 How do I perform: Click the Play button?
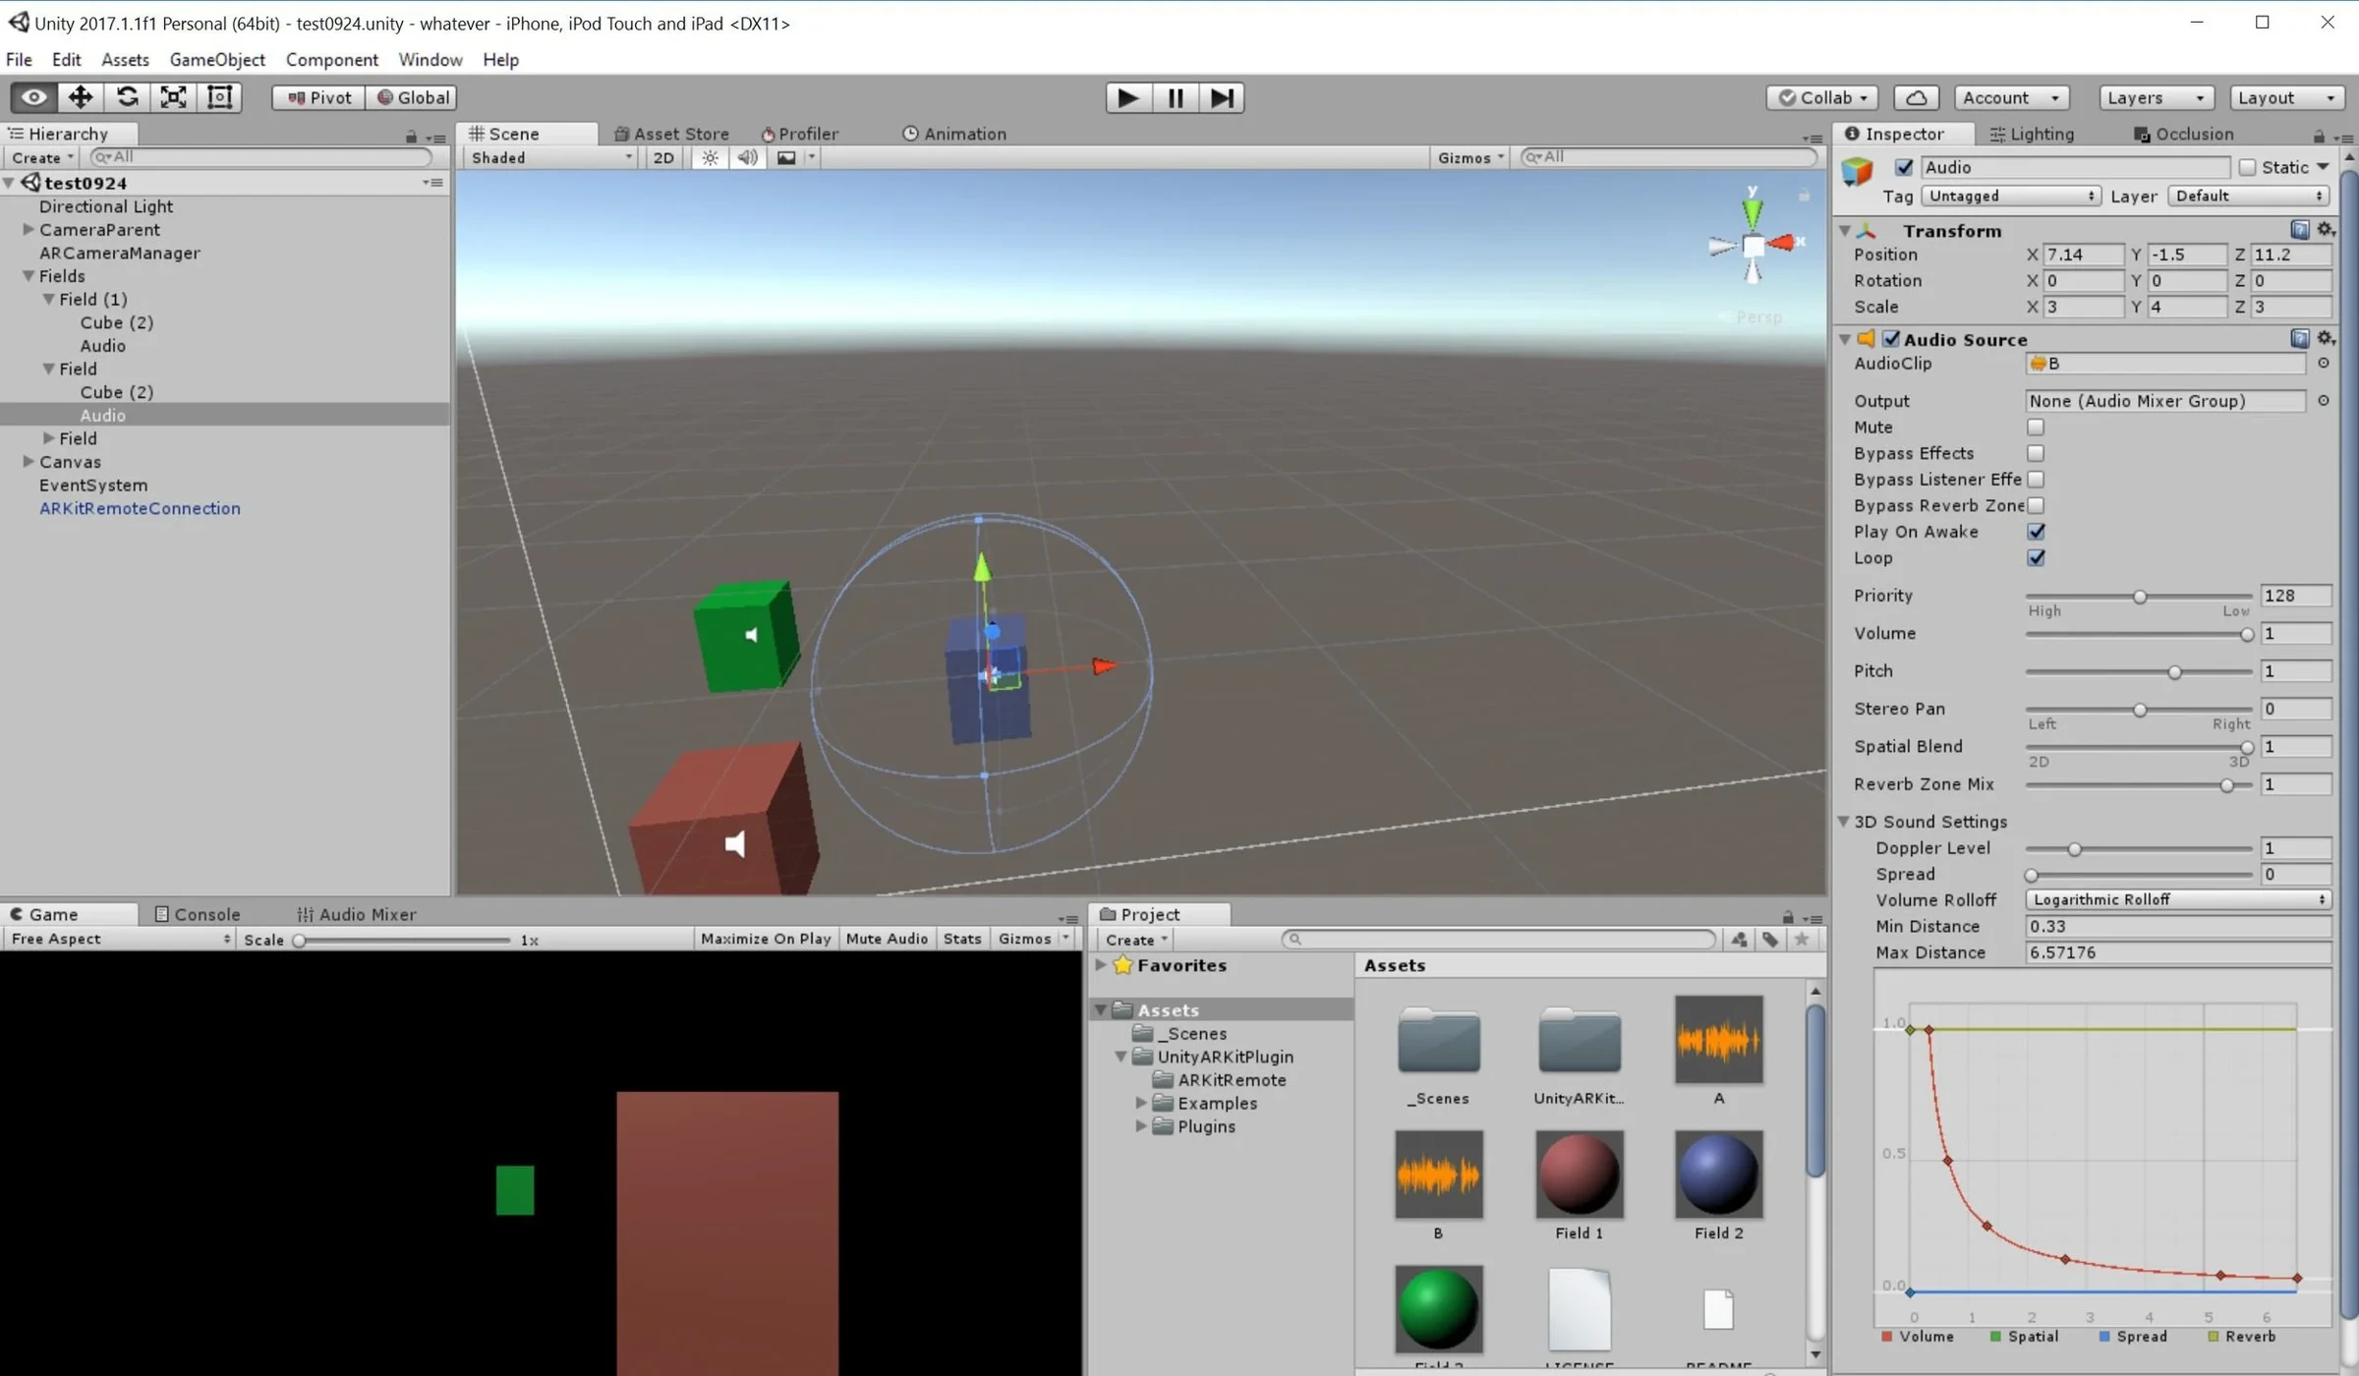tap(1128, 97)
